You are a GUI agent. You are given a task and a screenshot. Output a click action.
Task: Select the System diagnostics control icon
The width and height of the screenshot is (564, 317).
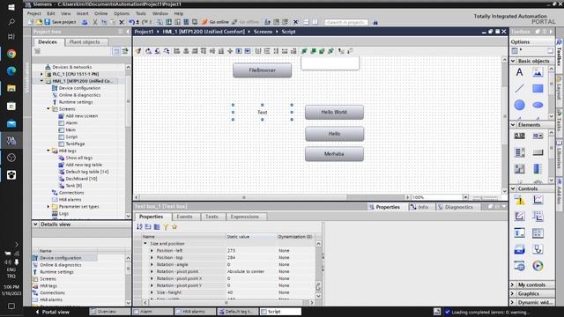click(538, 249)
